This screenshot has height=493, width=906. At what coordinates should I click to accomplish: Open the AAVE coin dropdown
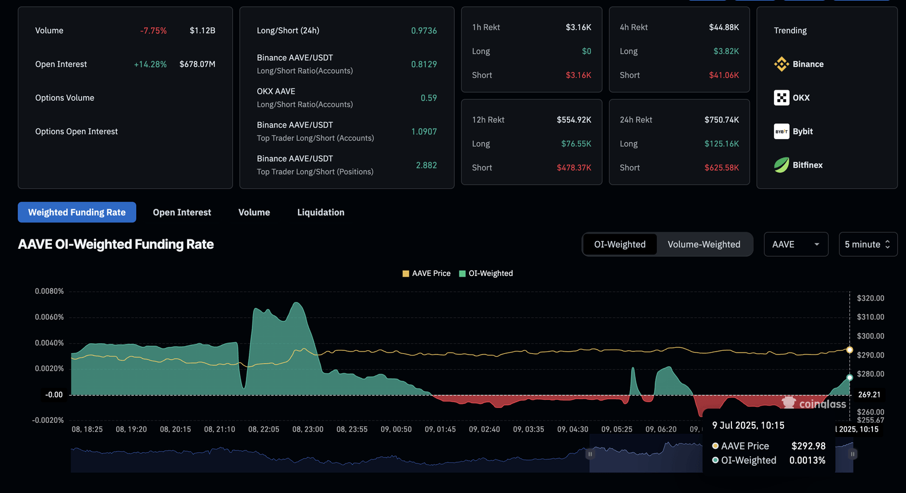click(796, 244)
